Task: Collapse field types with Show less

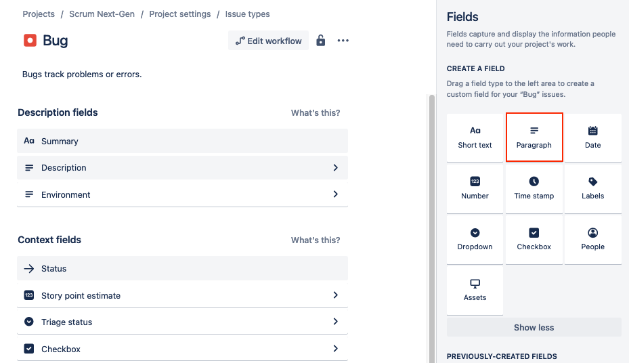Action: 534,327
